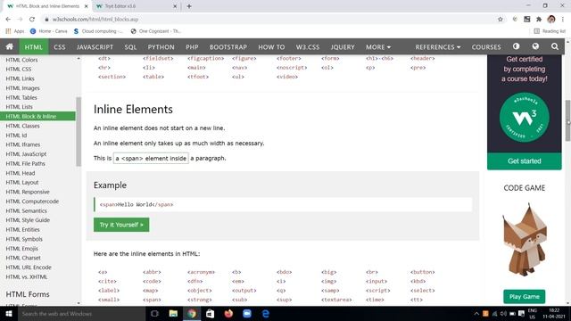The width and height of the screenshot is (571, 321).
Task: Open Task View on the taskbar
Action: coord(154,313)
